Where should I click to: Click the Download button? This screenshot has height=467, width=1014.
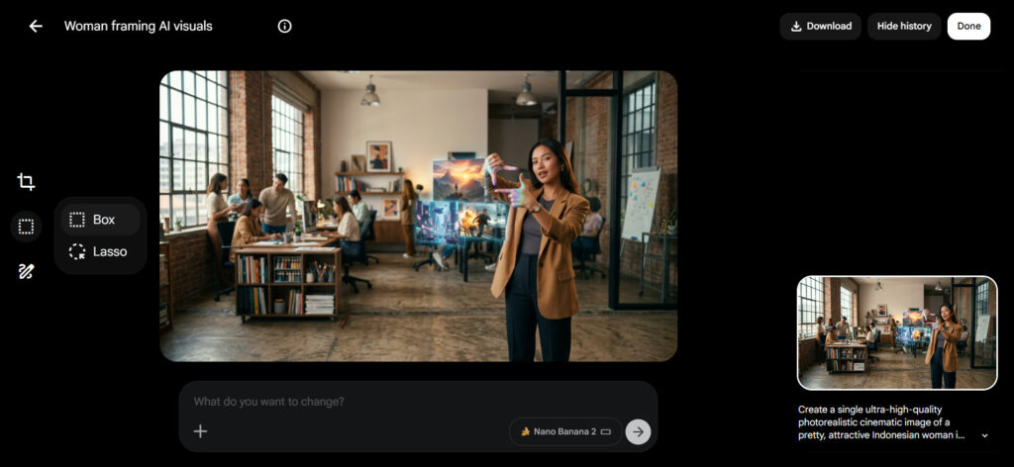[x=821, y=27]
